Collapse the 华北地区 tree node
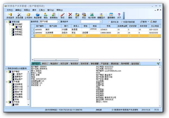This screenshot has width=169, height=118. pyautogui.click(x=10, y=24)
